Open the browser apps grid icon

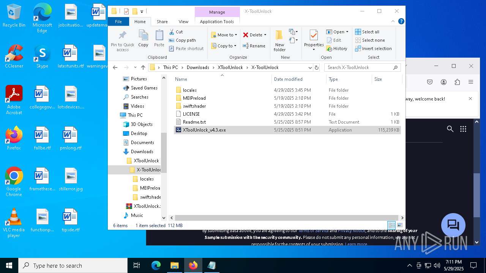[x=463, y=129]
